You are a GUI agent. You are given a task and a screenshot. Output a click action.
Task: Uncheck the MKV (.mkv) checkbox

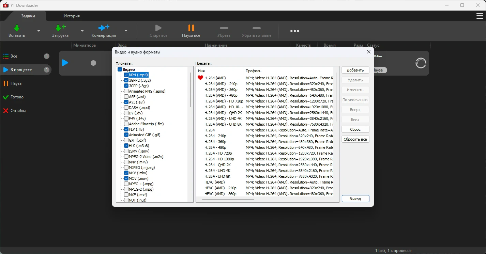[x=126, y=173]
